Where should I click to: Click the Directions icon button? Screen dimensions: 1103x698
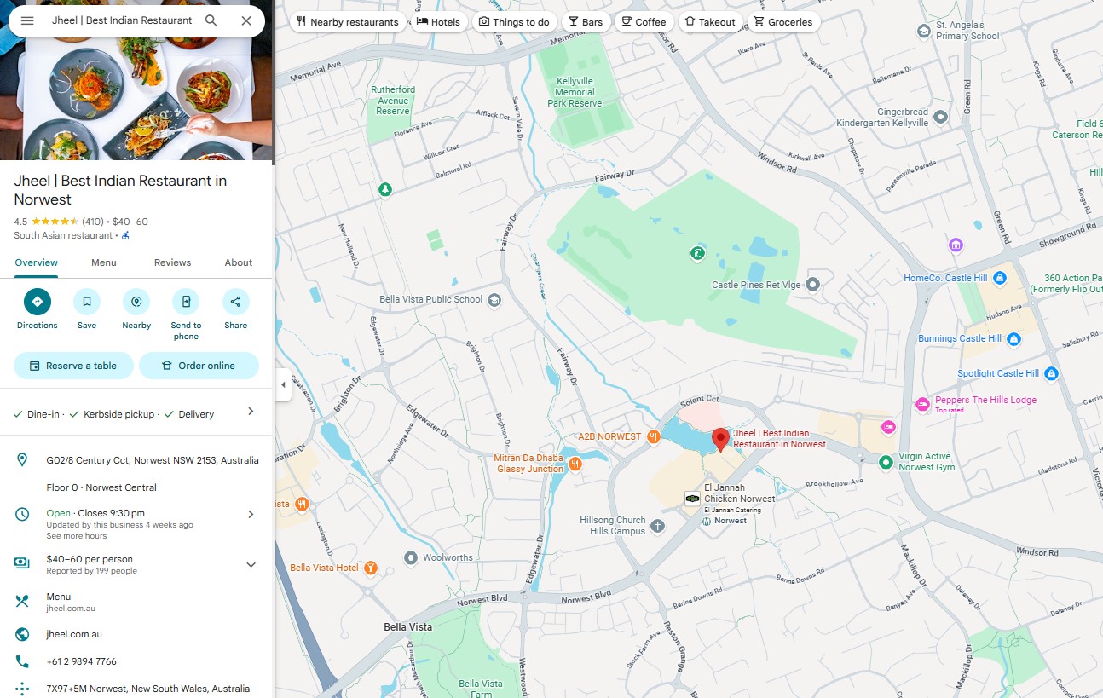click(x=38, y=302)
